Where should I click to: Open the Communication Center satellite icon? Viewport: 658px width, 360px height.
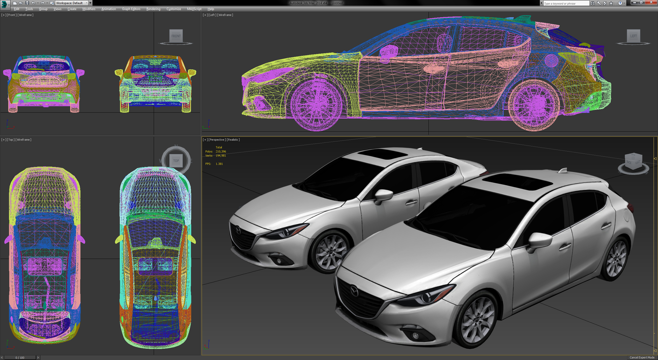point(605,3)
